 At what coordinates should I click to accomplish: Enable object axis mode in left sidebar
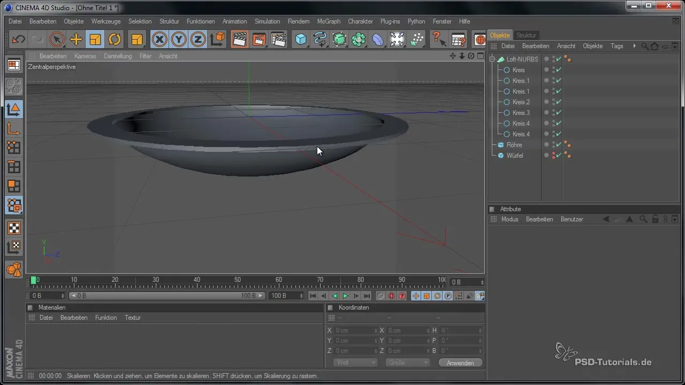(x=14, y=129)
